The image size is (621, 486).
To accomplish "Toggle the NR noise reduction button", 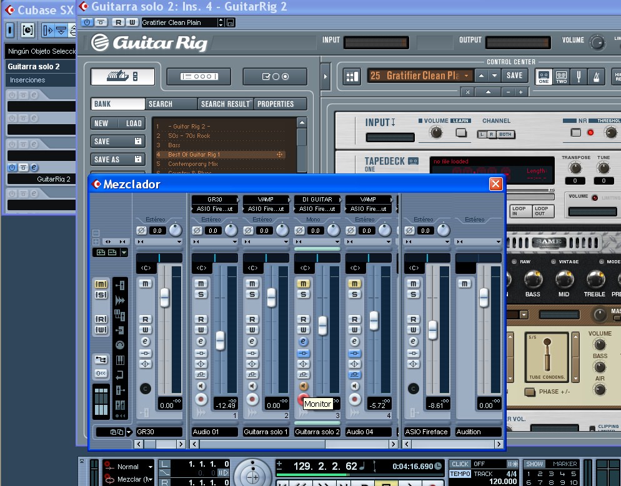I will 575,132.
